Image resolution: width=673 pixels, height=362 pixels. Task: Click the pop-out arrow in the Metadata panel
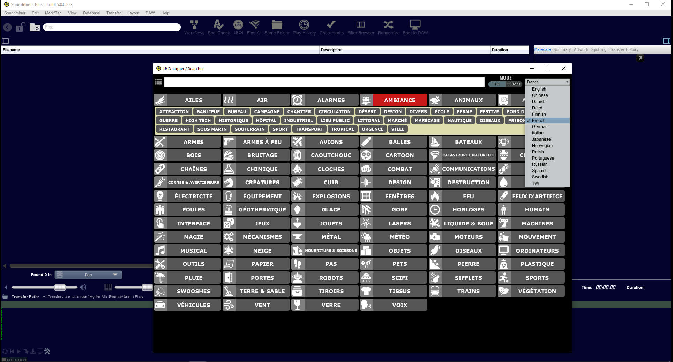pos(640,58)
